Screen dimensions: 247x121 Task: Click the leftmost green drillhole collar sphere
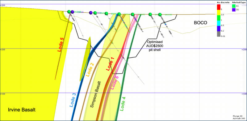pyautogui.click(x=69, y=12)
